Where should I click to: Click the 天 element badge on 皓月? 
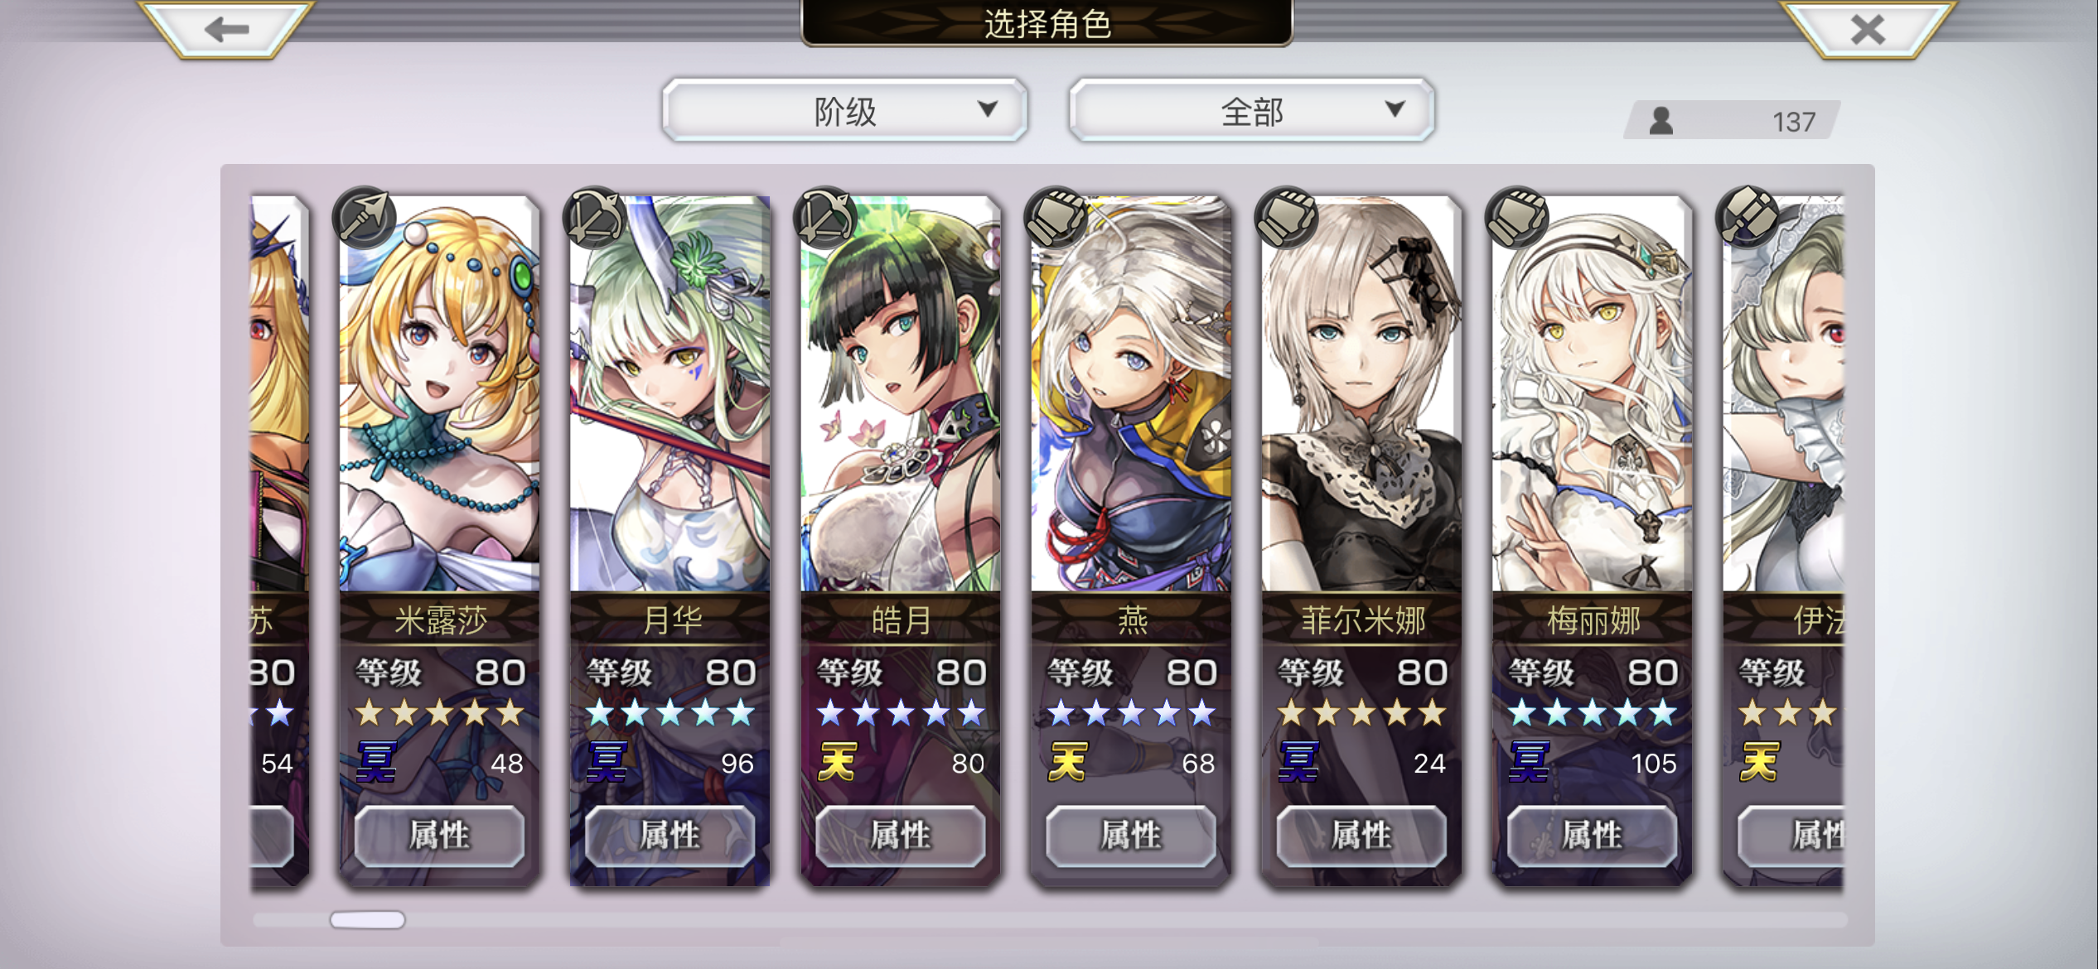837,761
